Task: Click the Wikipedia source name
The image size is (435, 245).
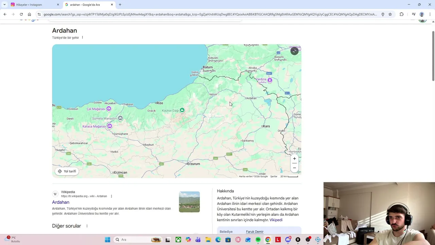Action: tap(68, 192)
